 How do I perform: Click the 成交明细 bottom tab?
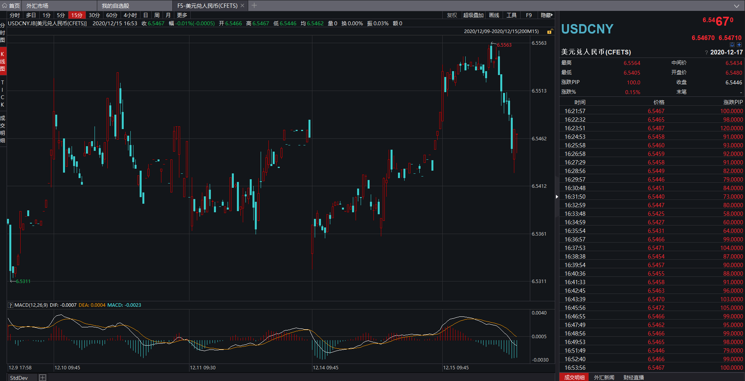click(x=574, y=377)
